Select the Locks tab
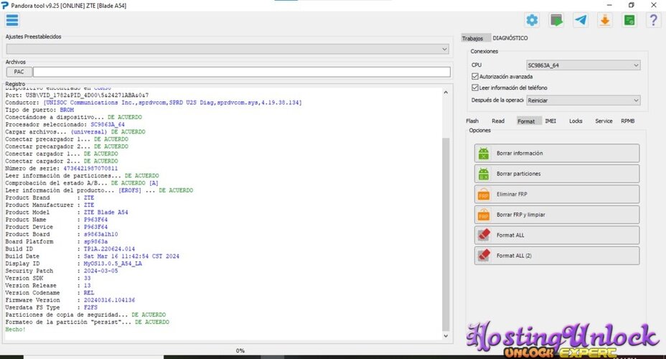 pyautogui.click(x=576, y=121)
